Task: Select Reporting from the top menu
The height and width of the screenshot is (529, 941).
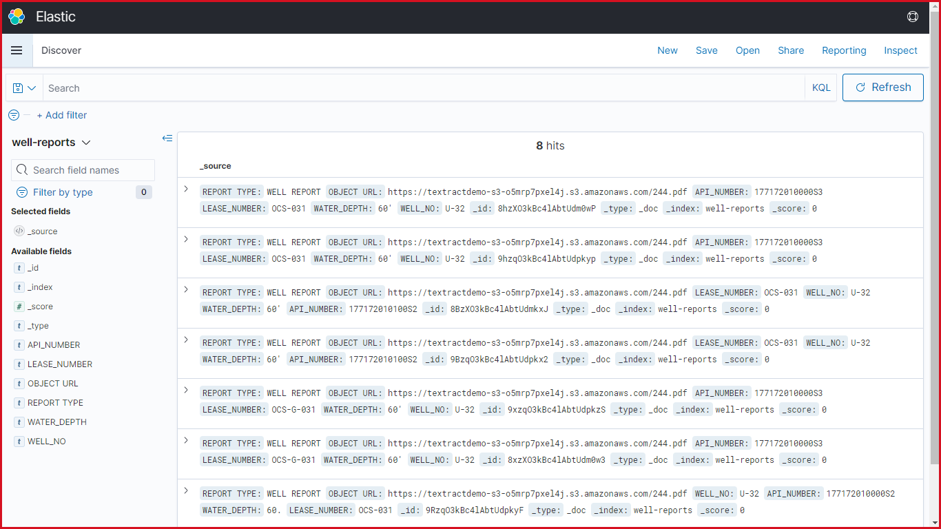Action: pos(844,50)
